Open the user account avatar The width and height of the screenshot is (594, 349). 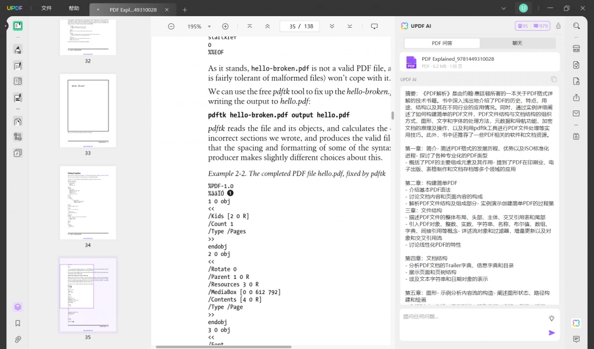click(x=523, y=8)
